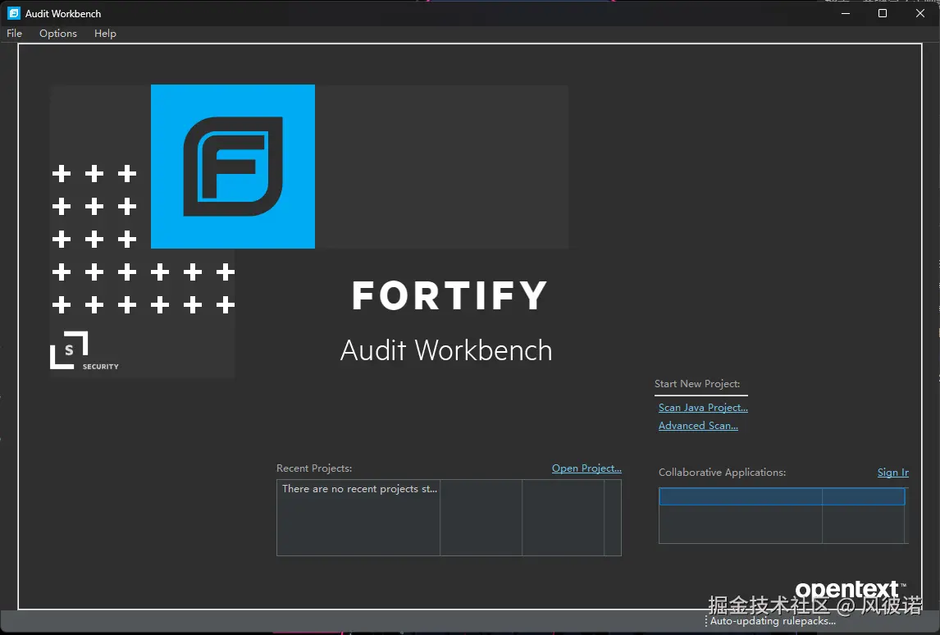The width and height of the screenshot is (940, 635).
Task: Maximize the Audit Workbench window
Action: click(x=883, y=13)
